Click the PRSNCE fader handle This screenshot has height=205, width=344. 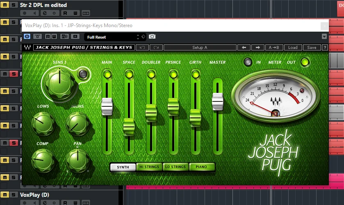tap(173, 107)
